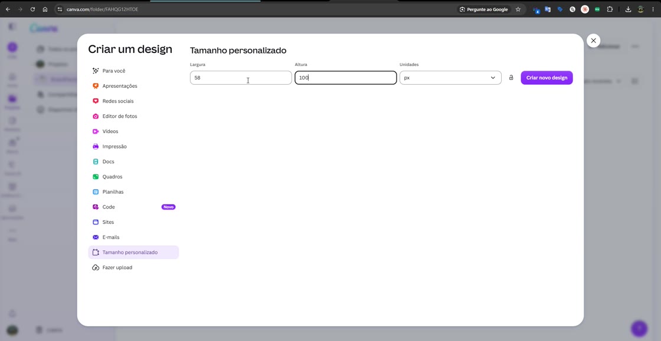Image resolution: width=661 pixels, height=341 pixels.
Task: Click the Redes sociais heart icon
Action: pyautogui.click(x=96, y=101)
